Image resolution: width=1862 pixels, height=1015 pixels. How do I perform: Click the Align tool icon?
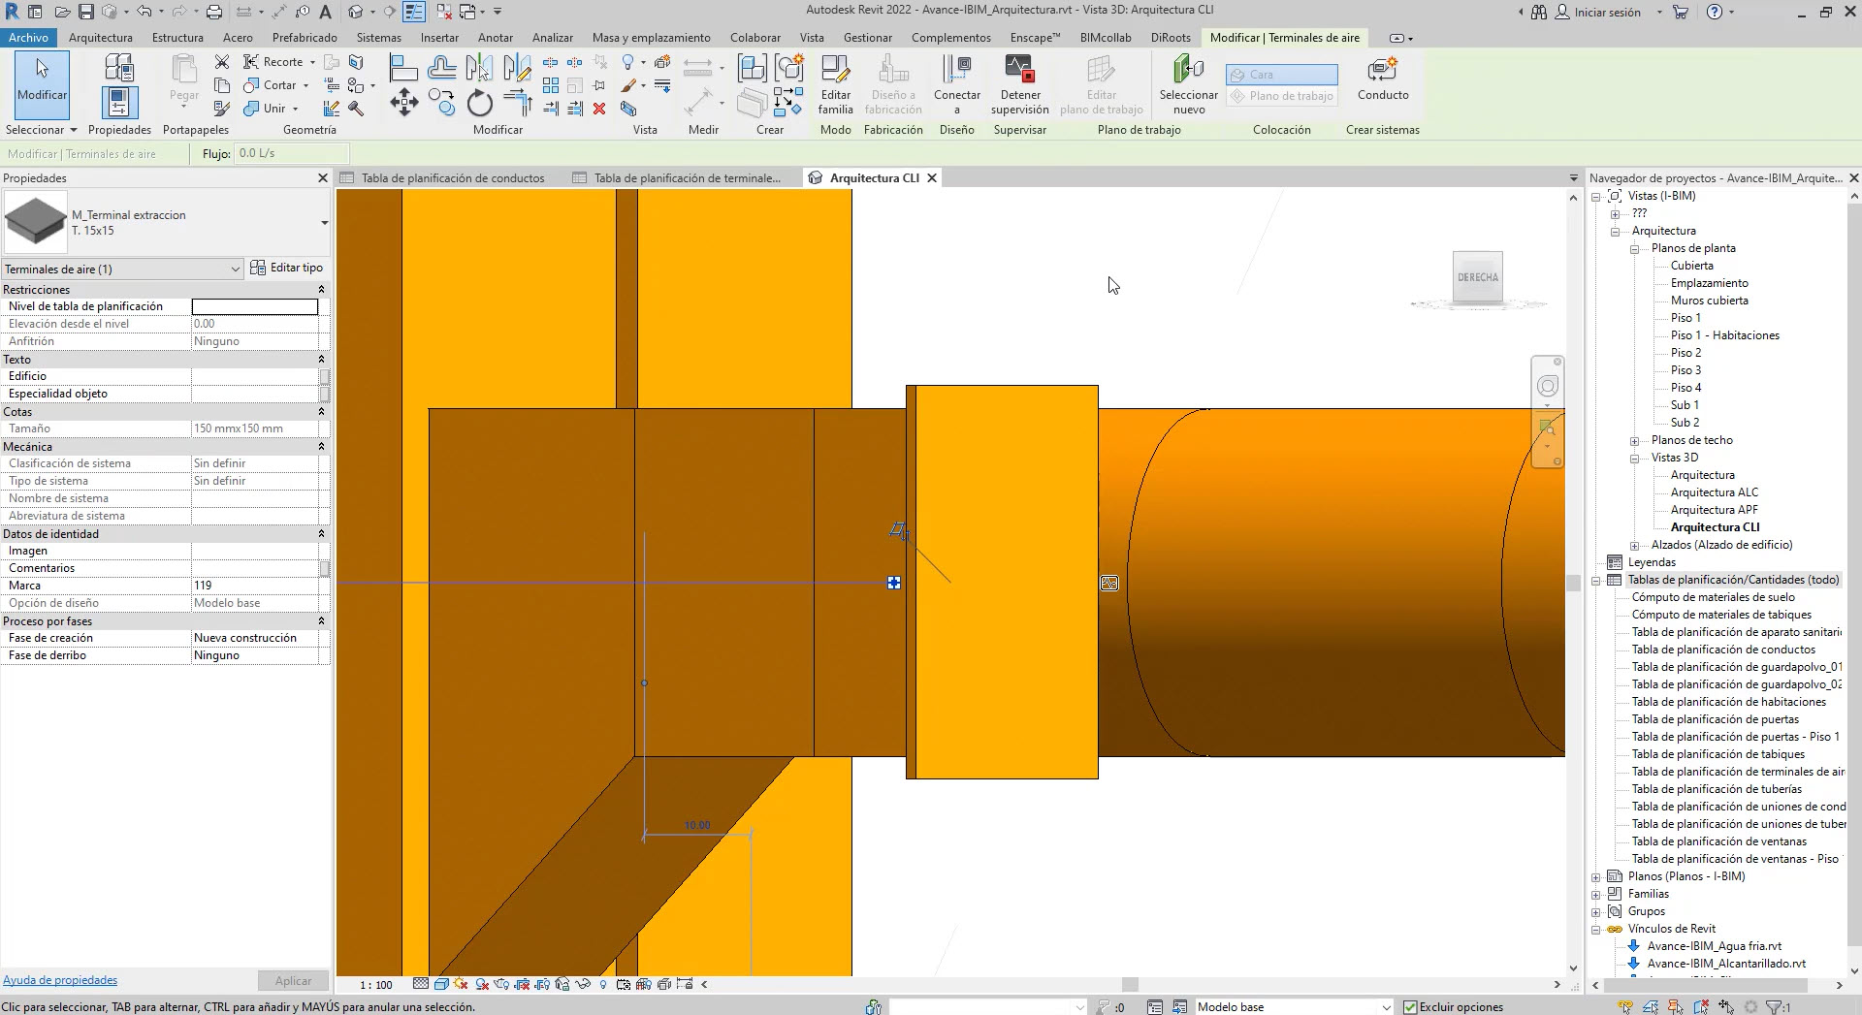[x=402, y=68]
